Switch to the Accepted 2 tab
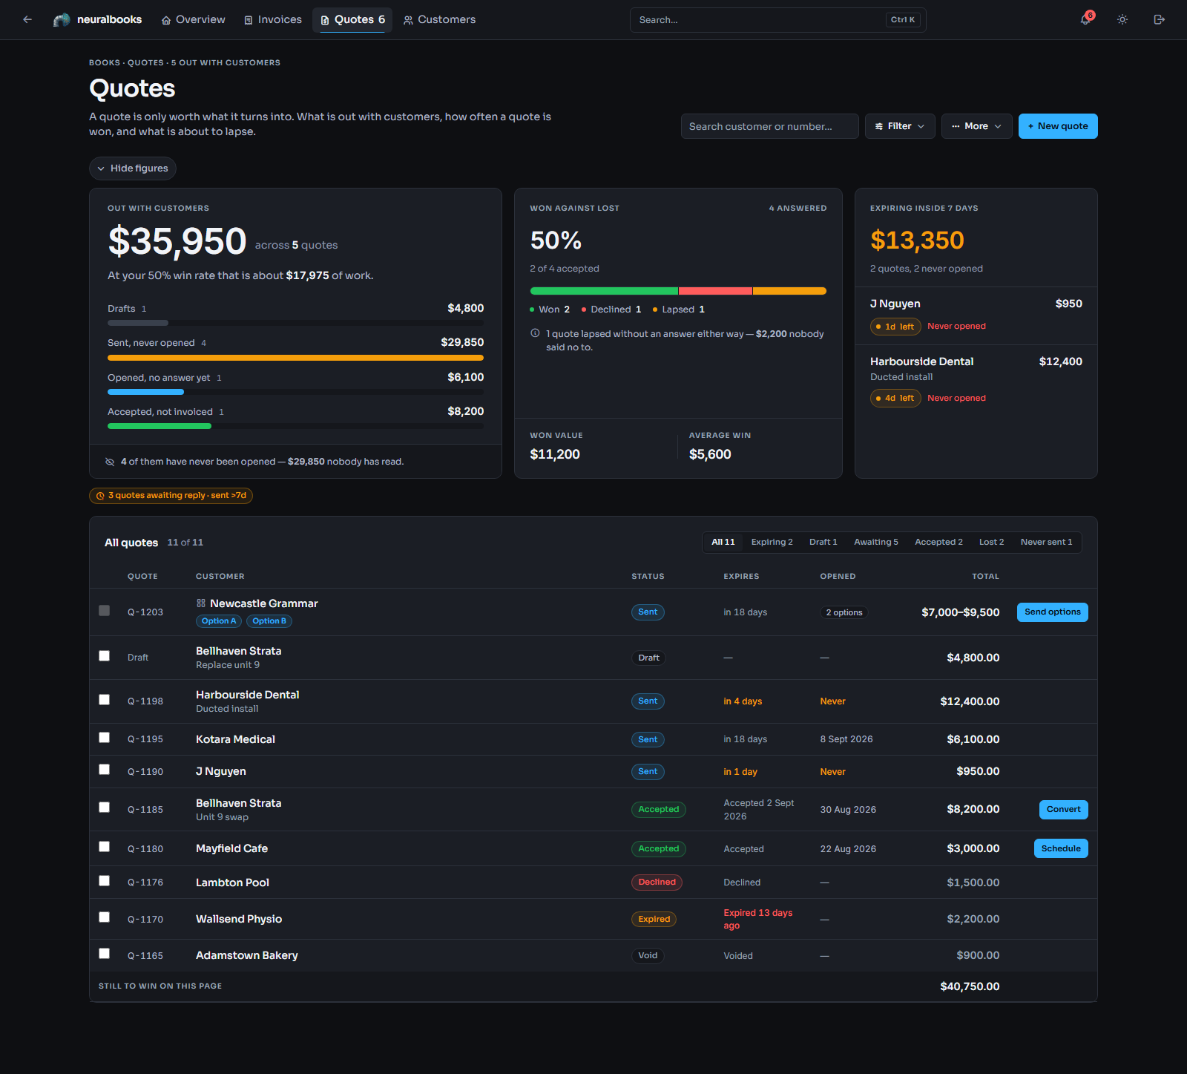Screen dimensions: 1187x1074 pyautogui.click(x=938, y=542)
